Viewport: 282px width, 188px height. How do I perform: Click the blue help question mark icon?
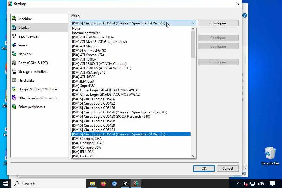pyautogui.click(x=245, y=15)
